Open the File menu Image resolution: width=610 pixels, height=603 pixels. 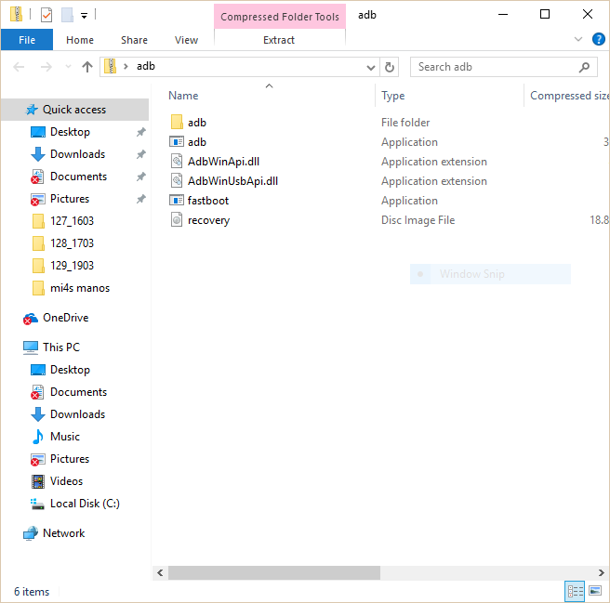pyautogui.click(x=27, y=40)
